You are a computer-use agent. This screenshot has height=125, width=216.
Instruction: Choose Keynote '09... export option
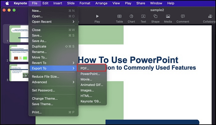(92, 101)
